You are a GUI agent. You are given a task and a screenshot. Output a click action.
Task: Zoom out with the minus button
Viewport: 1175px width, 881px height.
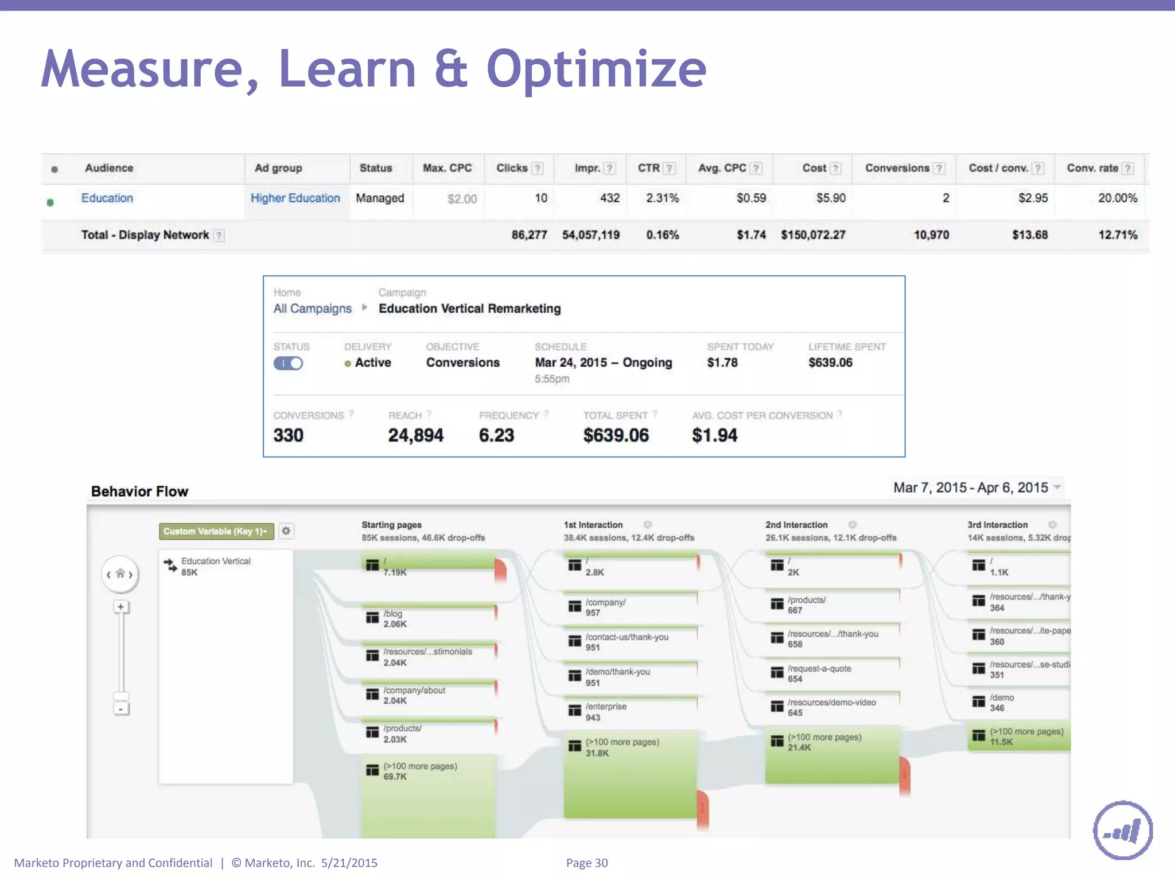120,709
